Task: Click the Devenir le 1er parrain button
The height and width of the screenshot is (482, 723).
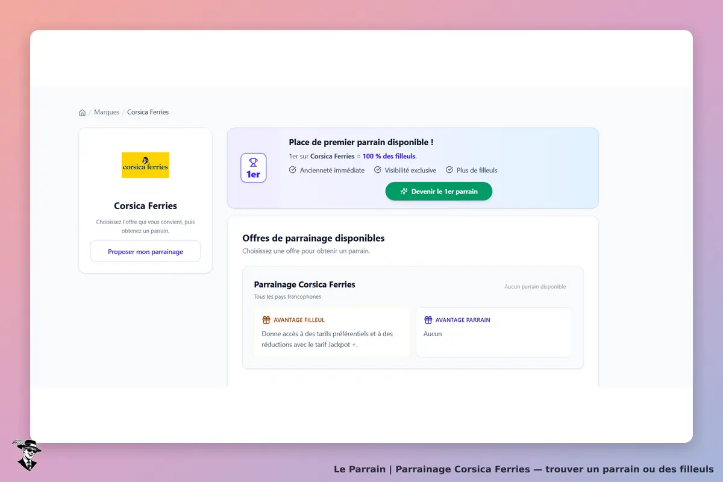Action: (439, 192)
